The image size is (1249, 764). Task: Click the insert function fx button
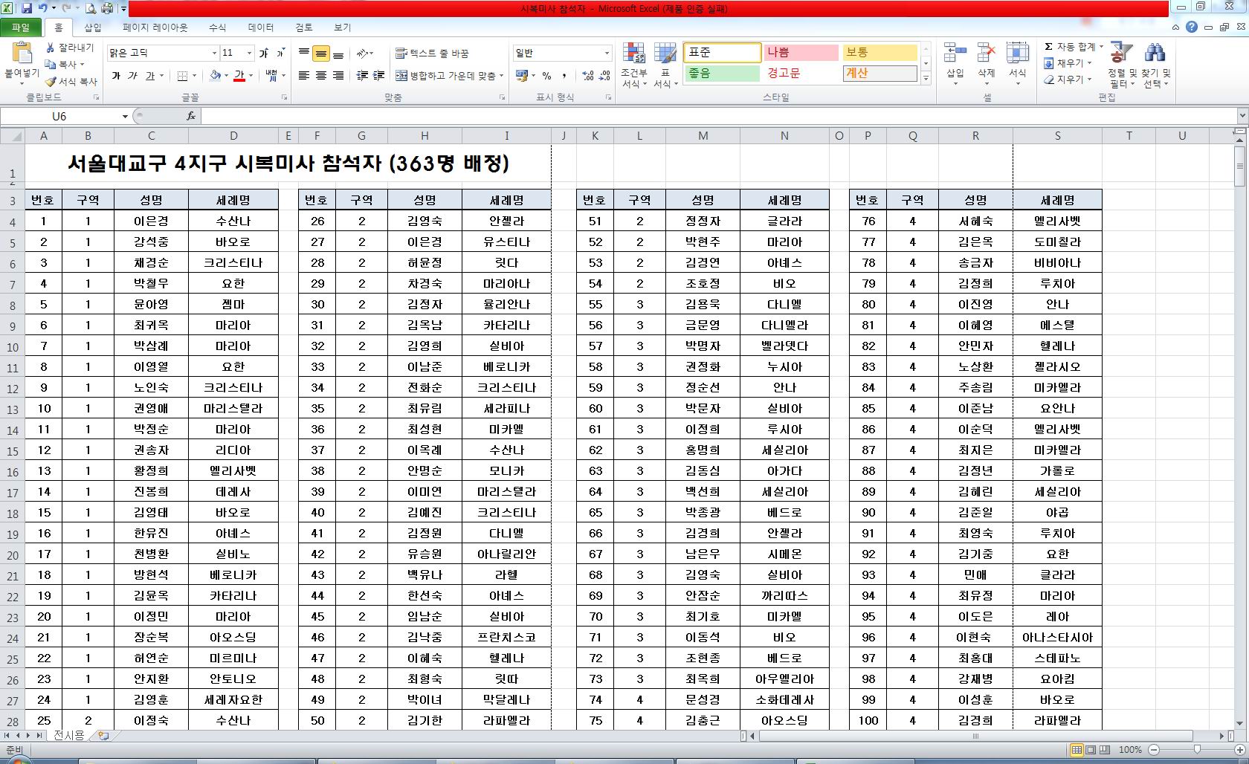(191, 116)
